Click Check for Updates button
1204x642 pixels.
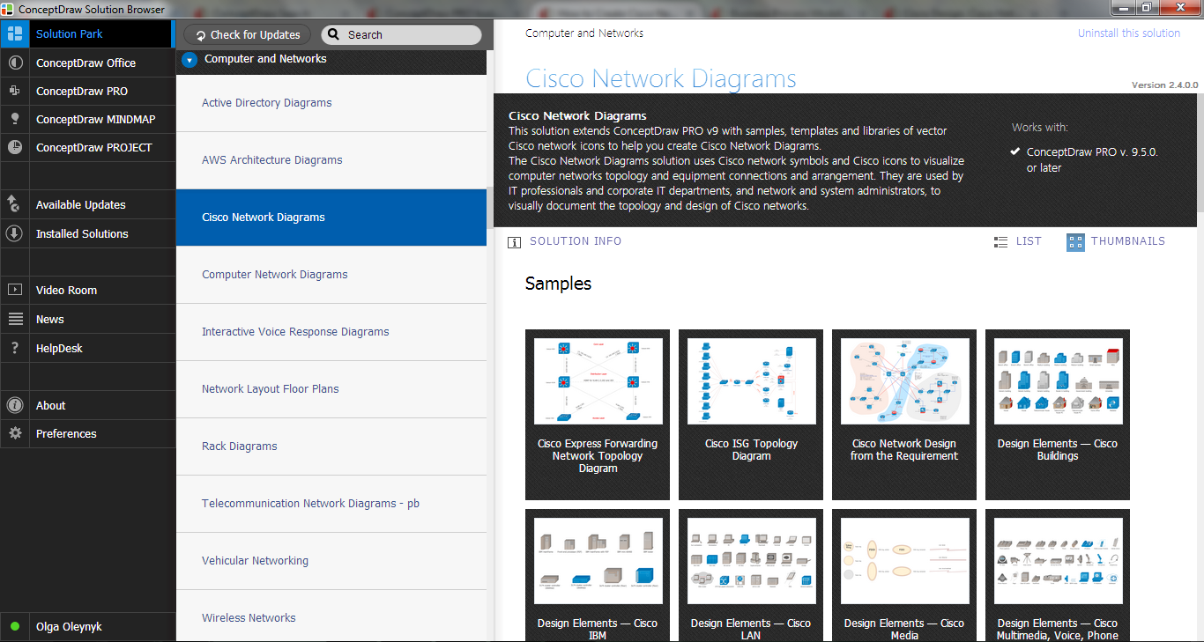pyautogui.click(x=247, y=35)
